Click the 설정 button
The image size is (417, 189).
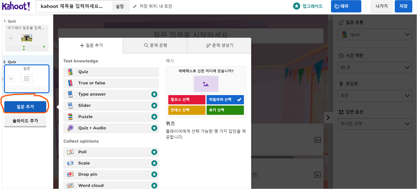tap(120, 6)
